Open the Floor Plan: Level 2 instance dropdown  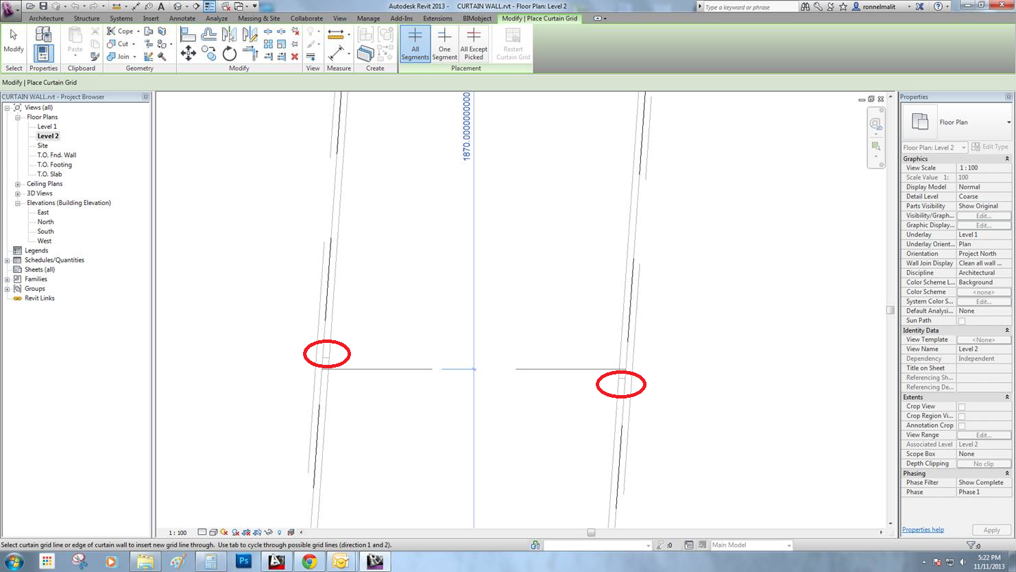[934, 147]
